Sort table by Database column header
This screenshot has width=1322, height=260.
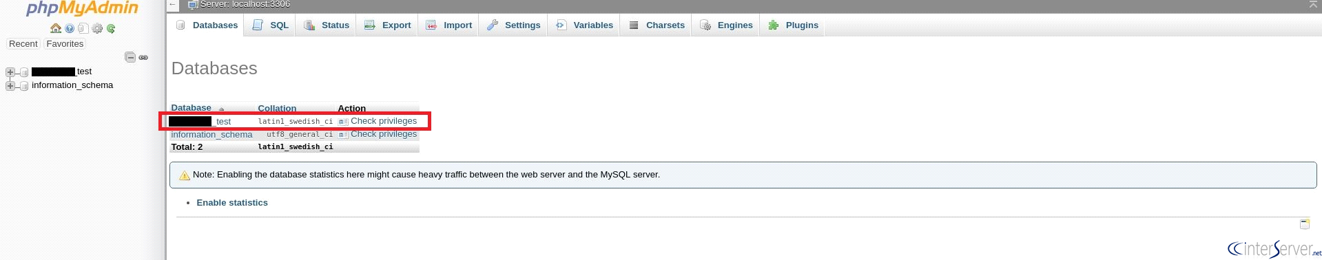tap(191, 108)
